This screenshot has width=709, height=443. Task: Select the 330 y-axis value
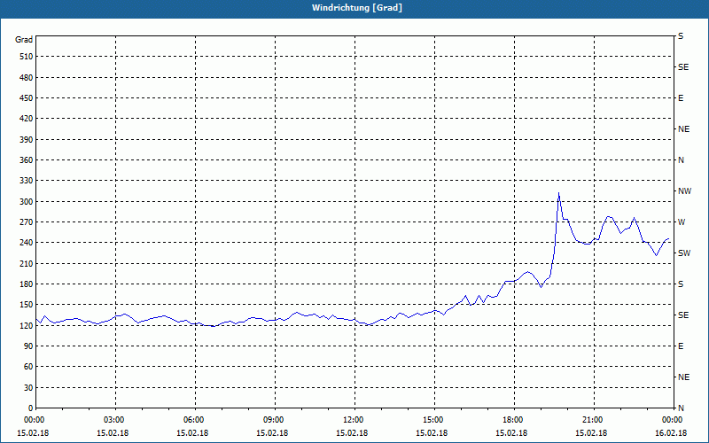click(27, 181)
